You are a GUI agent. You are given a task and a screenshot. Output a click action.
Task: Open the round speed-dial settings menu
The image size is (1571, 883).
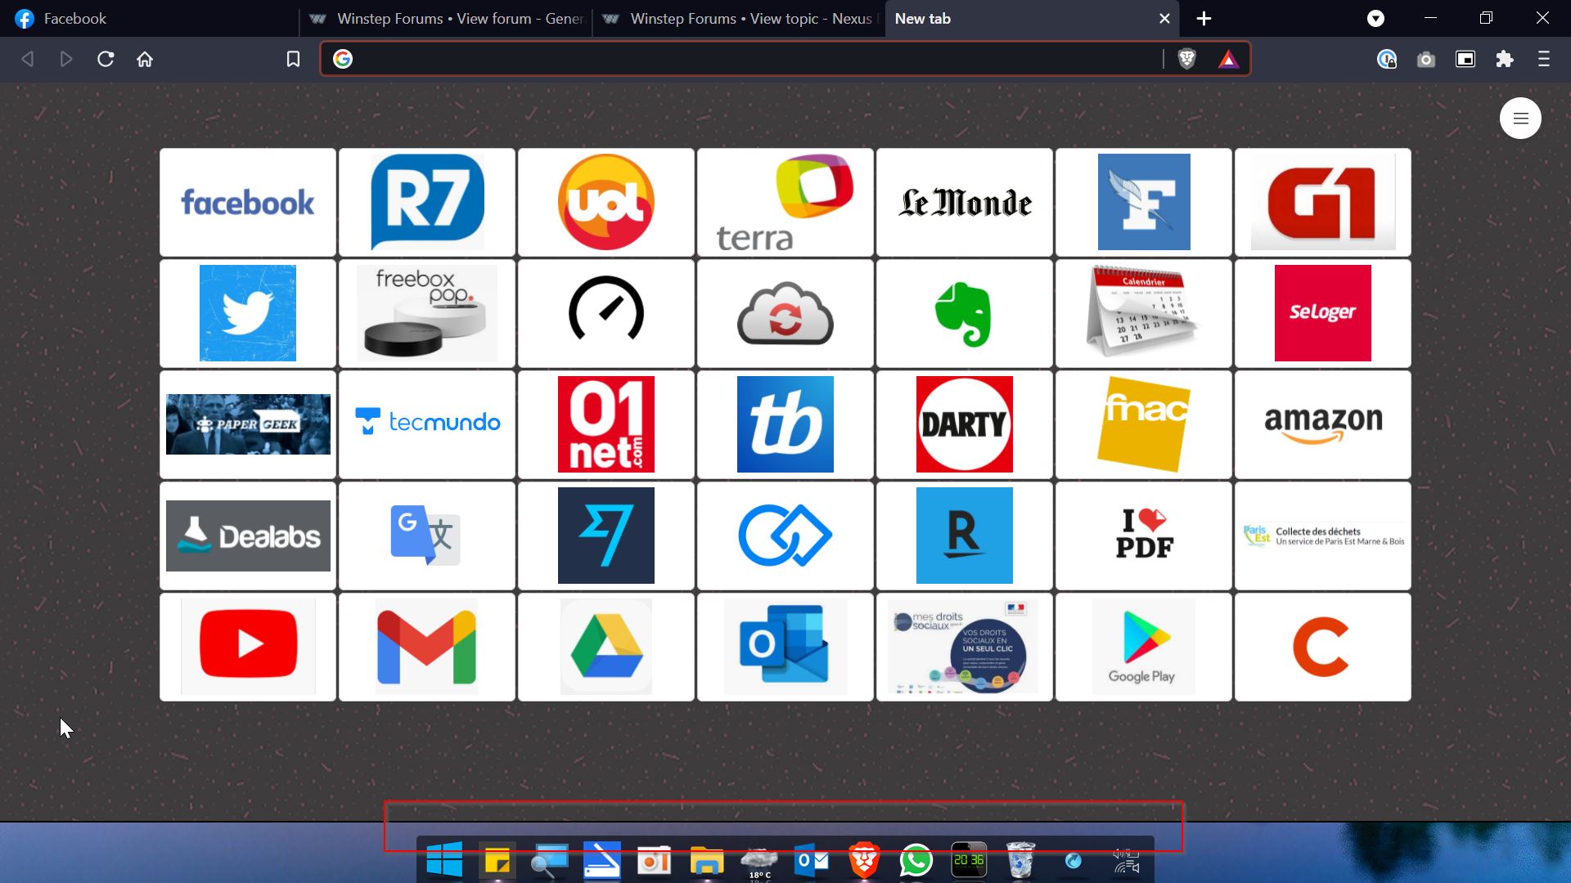click(1520, 119)
